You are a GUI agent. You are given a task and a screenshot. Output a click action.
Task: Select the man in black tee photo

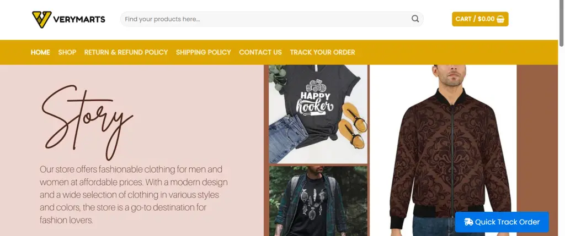click(318, 201)
